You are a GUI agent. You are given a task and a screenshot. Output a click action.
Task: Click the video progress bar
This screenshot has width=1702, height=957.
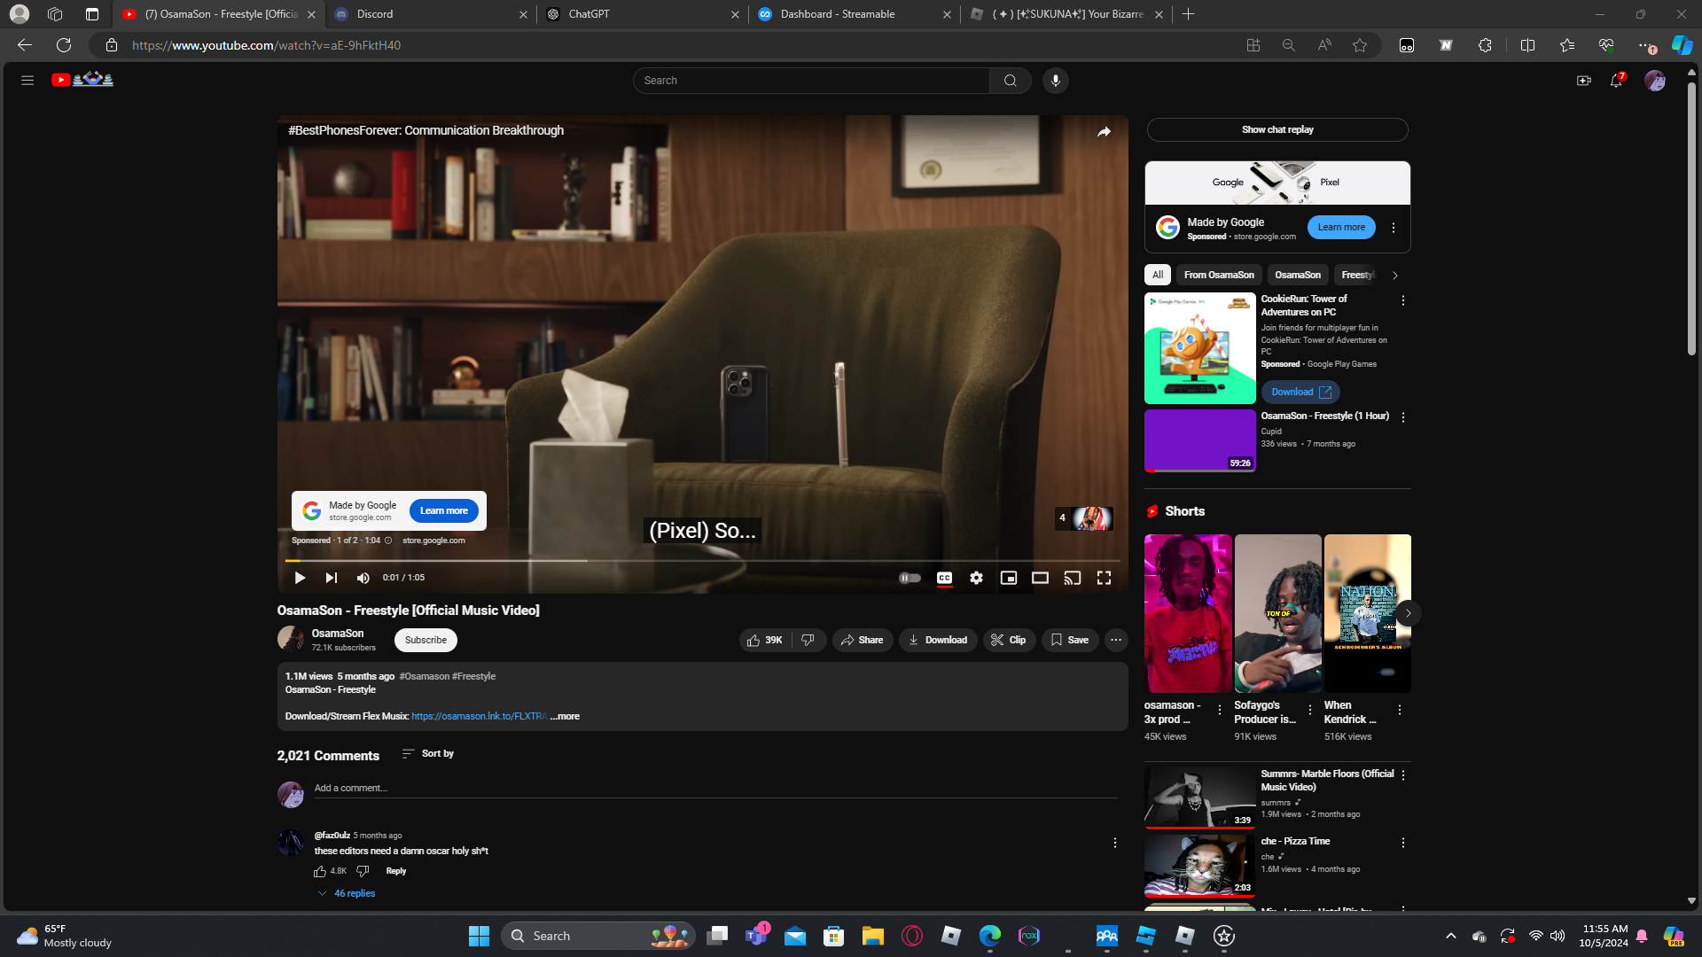[x=700, y=561]
